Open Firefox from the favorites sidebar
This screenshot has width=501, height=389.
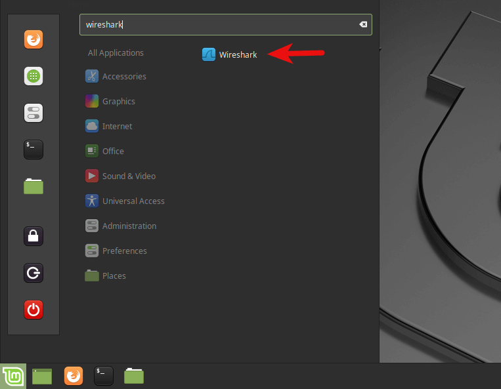[33, 40]
